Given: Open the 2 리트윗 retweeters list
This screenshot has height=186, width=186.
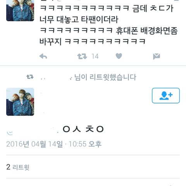Looking at the screenshot, I should click(18, 167).
